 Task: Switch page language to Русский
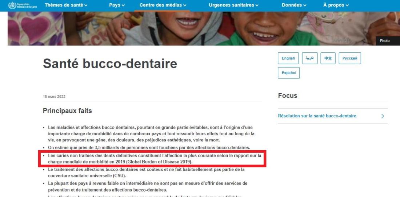pyautogui.click(x=350, y=58)
